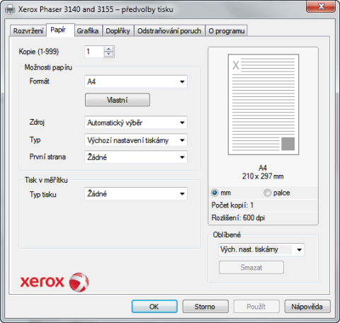Switch to the Rozvržení tab
This screenshot has width=340, height=323.
(x=28, y=31)
